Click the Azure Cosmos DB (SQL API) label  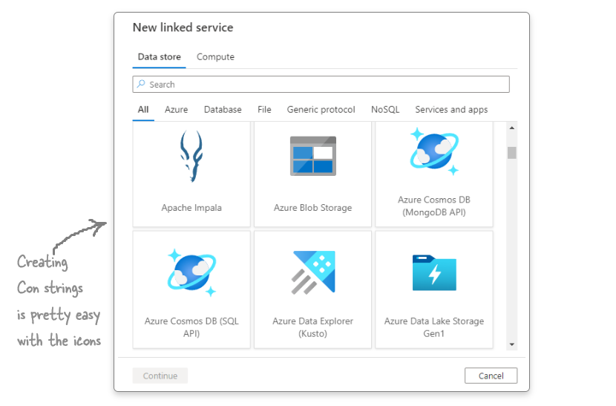pyautogui.click(x=191, y=327)
